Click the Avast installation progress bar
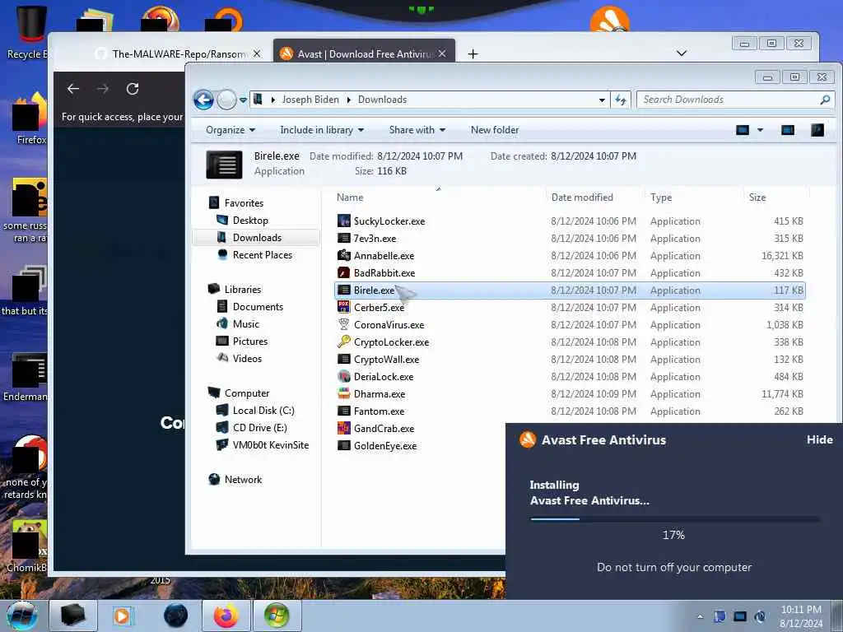Image resolution: width=843 pixels, height=632 pixels. [x=675, y=519]
